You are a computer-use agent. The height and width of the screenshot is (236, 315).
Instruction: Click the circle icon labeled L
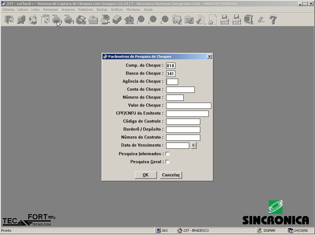165,20
